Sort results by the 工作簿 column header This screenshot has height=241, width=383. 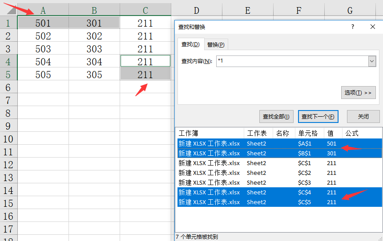[x=210, y=133]
